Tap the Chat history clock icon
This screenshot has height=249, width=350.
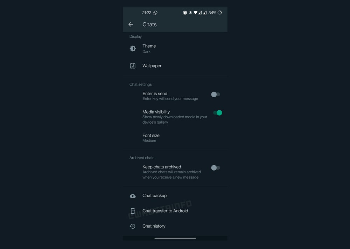click(x=133, y=226)
